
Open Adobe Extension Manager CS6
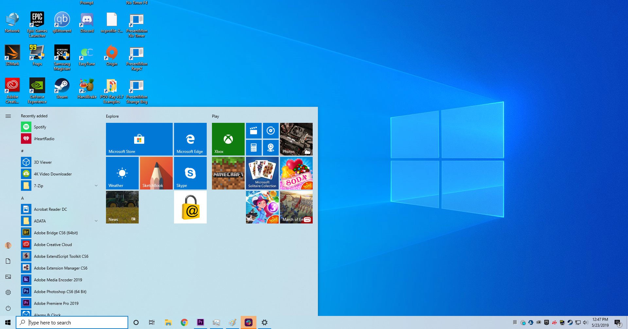coord(60,268)
